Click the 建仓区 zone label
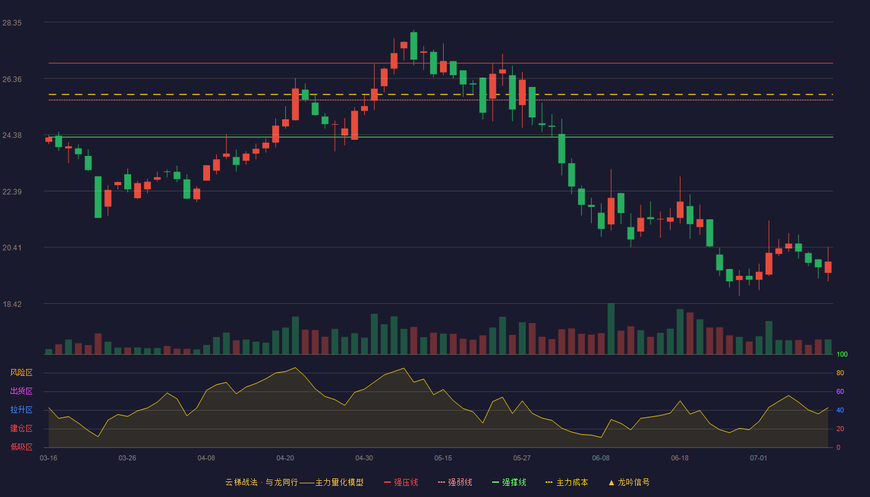 coord(21,429)
